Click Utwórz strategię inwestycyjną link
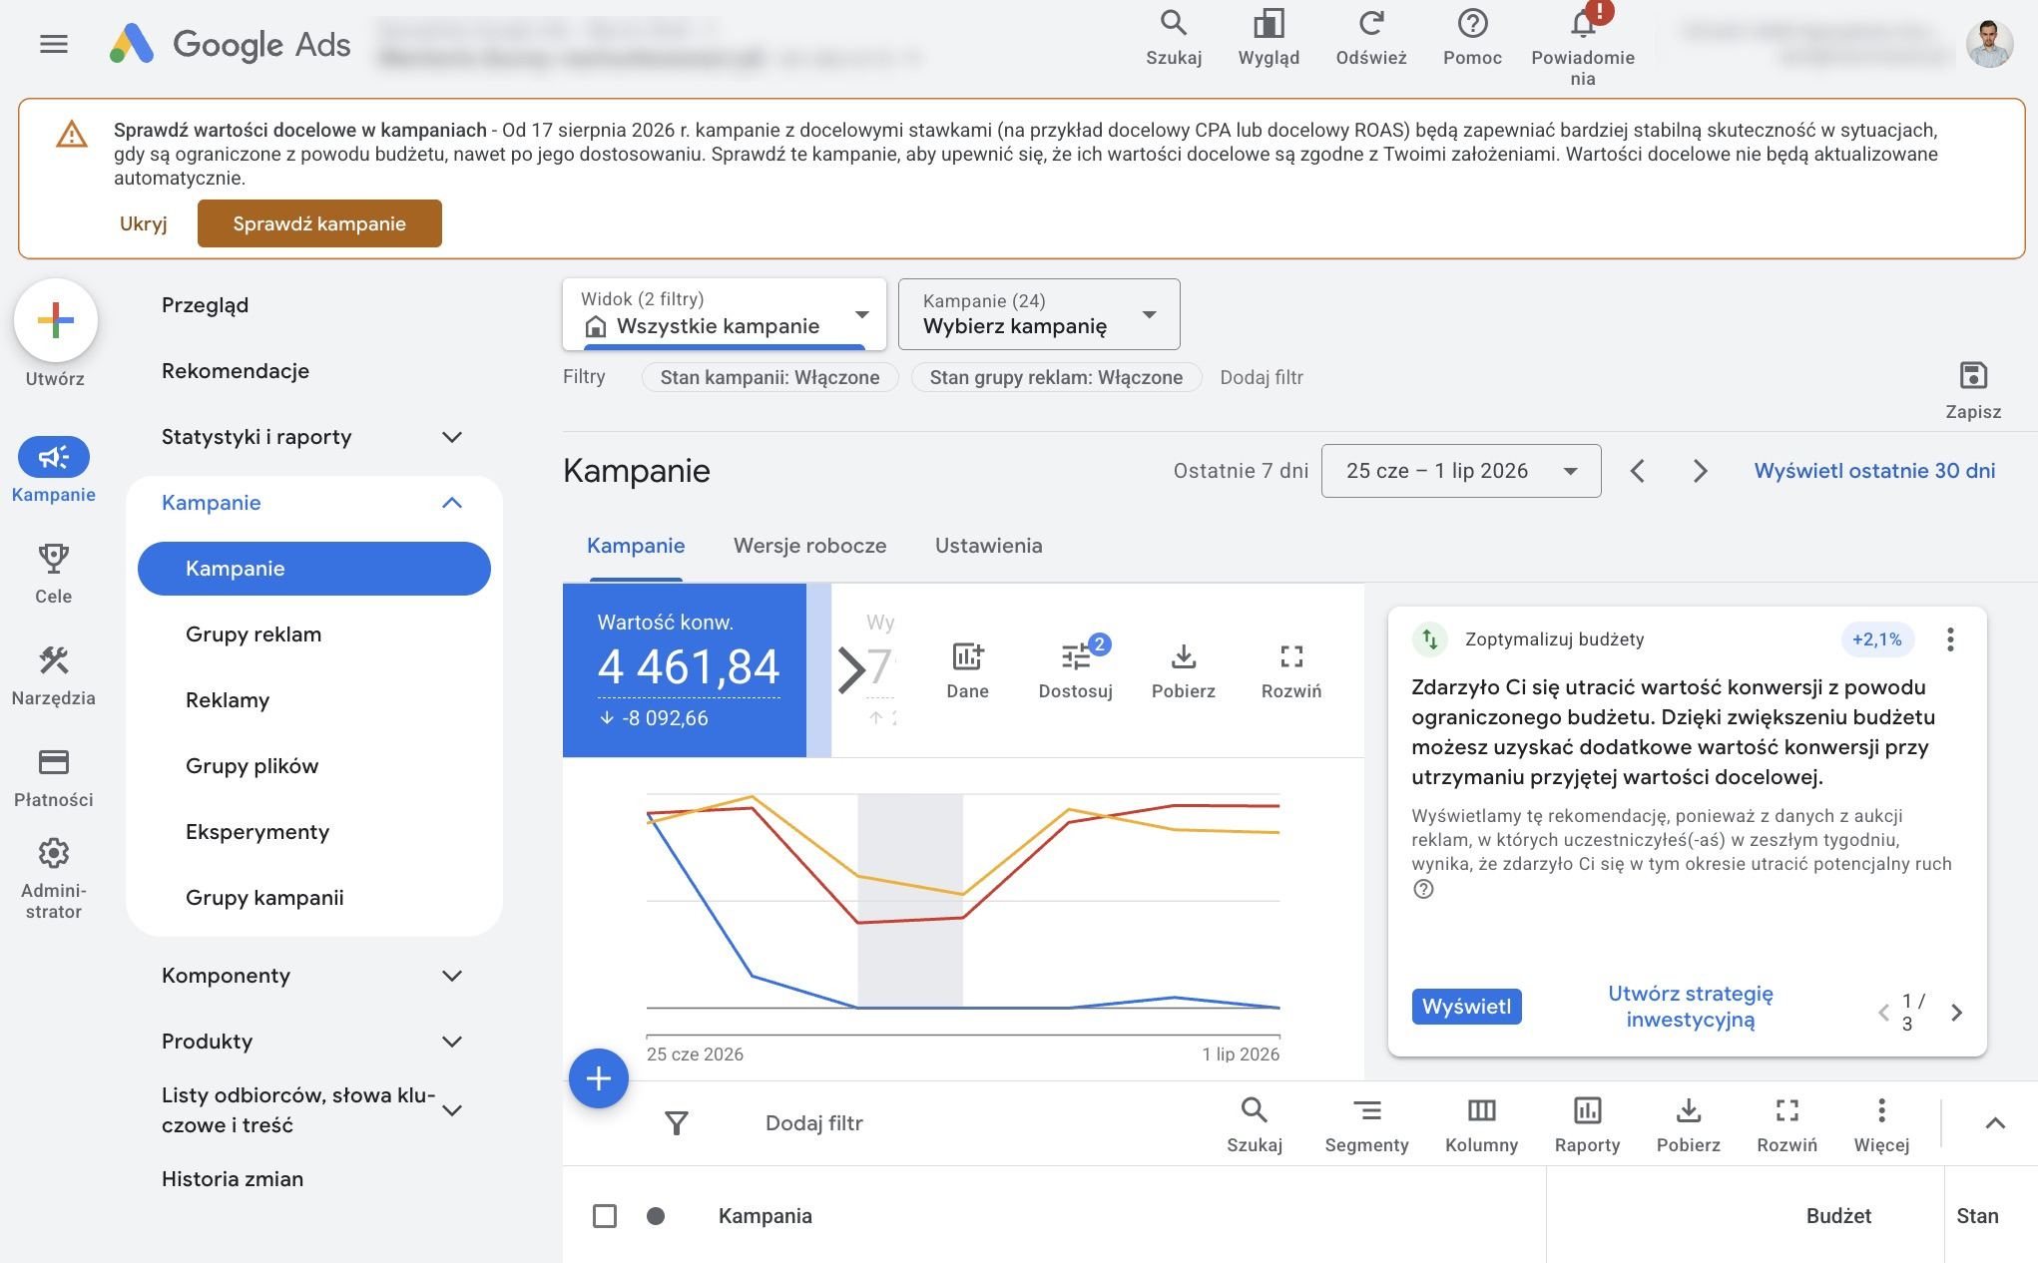Screen dimensions: 2038x1263 coord(1690,1007)
